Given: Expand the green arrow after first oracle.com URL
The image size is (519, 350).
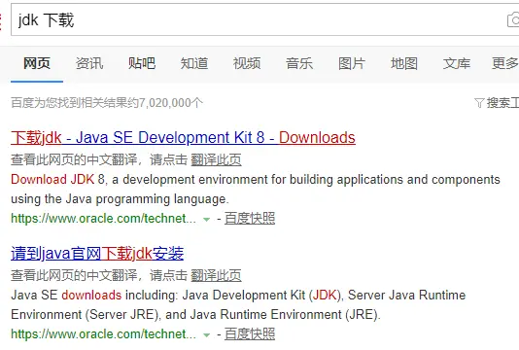Looking at the screenshot, I should pos(206,219).
